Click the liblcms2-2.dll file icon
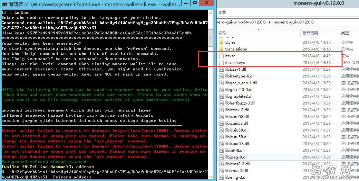The image size is (359, 181). (x=221, y=164)
